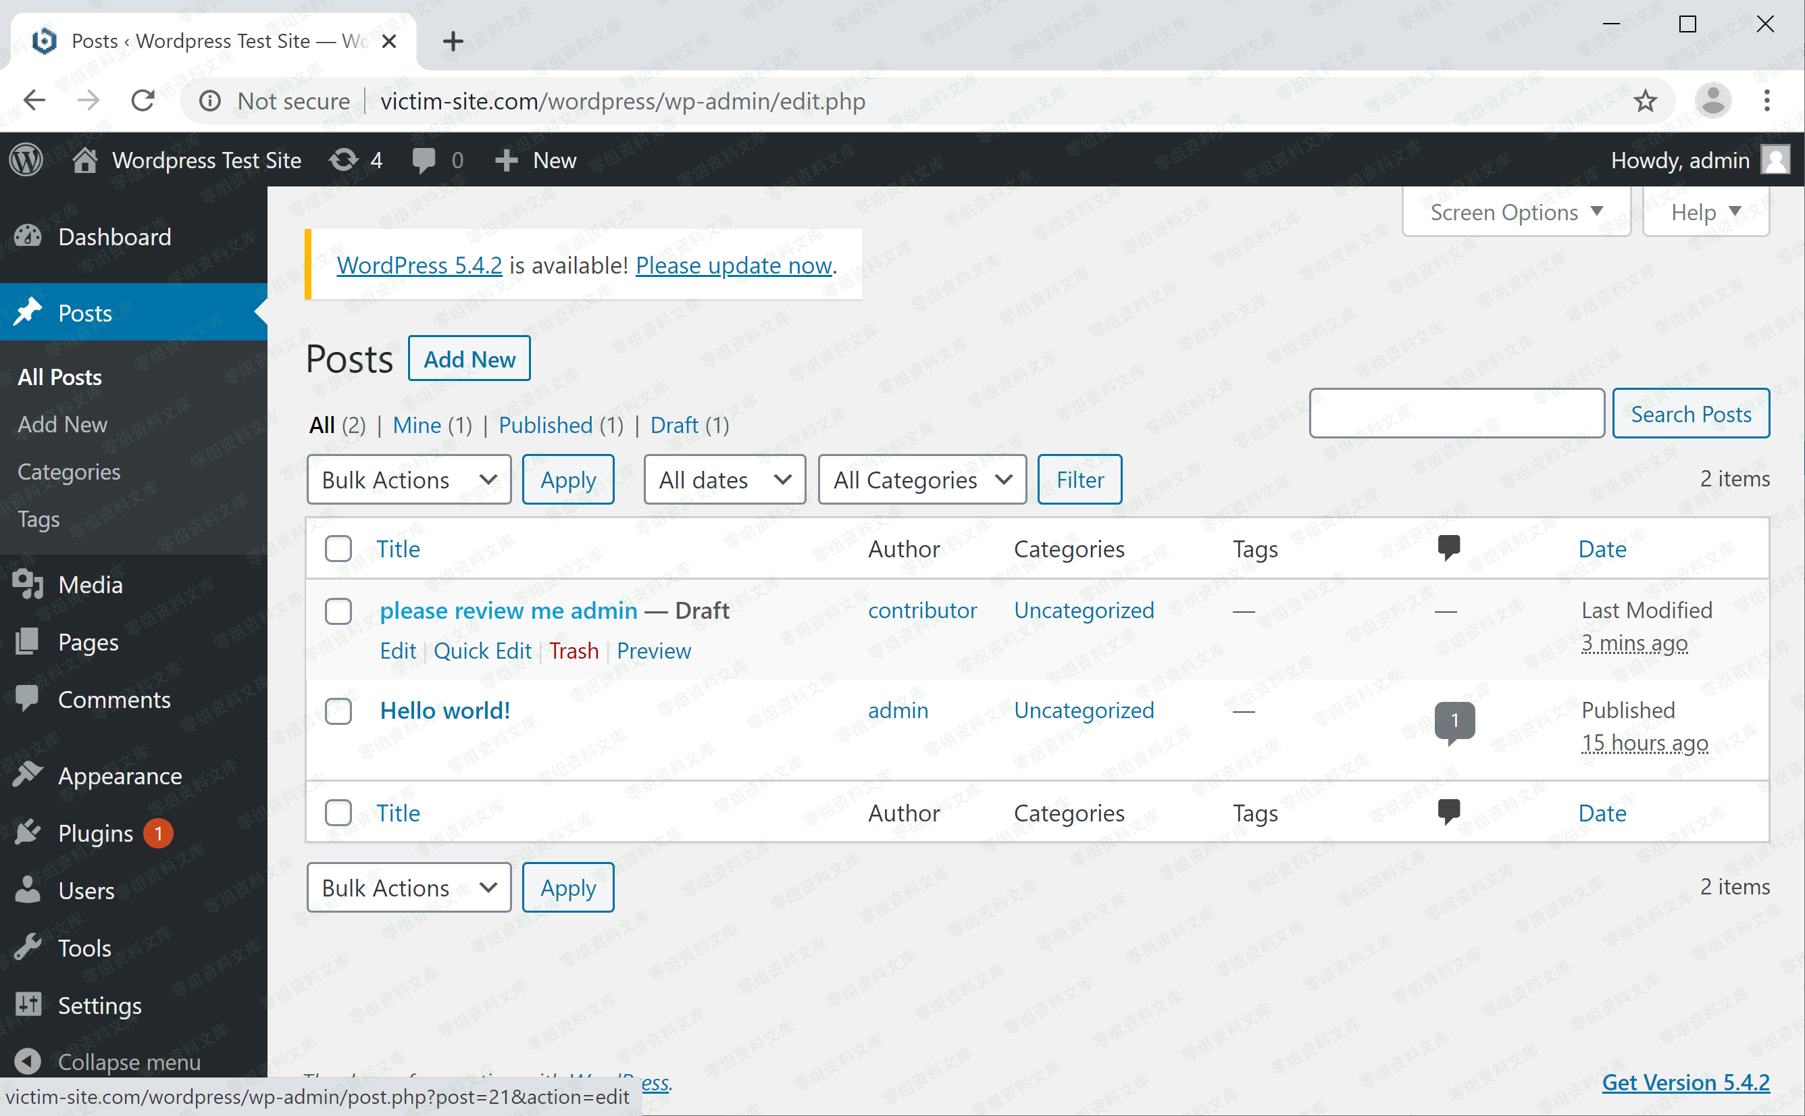Click the comments column icon in table footer
This screenshot has height=1116, width=1805.
tap(1449, 812)
